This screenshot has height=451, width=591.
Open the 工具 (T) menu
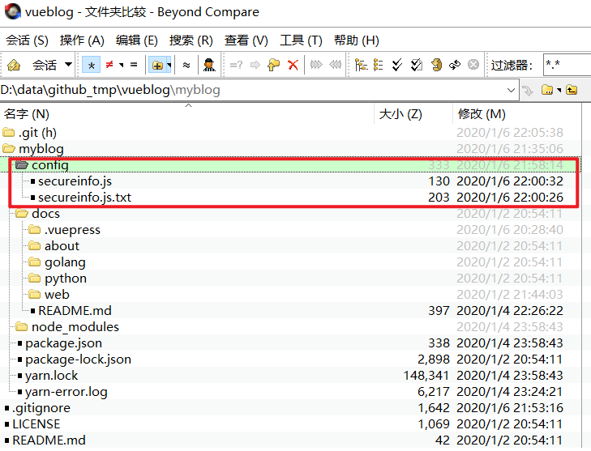301,40
